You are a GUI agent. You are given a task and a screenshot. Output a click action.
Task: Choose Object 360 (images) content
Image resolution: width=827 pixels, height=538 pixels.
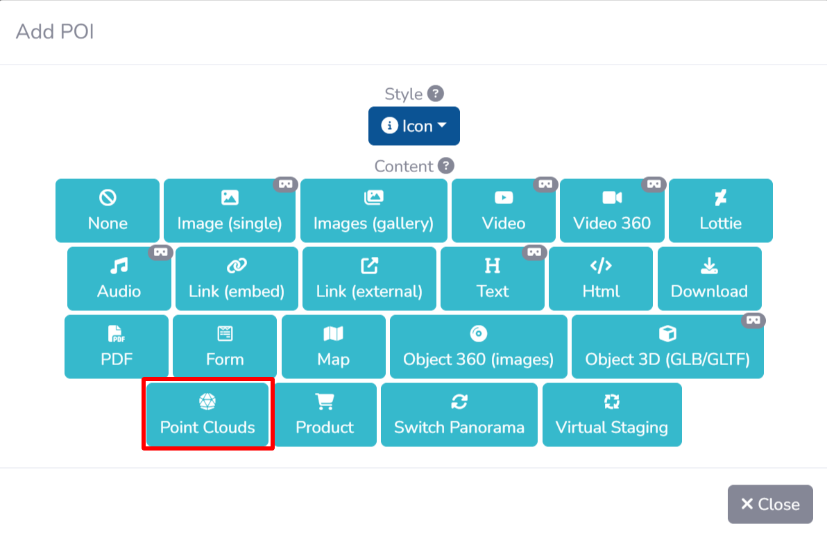(x=479, y=347)
